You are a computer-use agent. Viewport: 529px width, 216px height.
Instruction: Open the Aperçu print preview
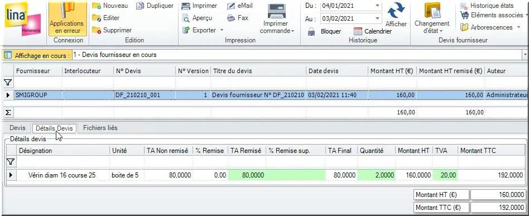point(196,18)
